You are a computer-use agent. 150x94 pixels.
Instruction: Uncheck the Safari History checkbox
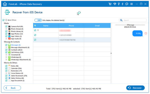6,78
